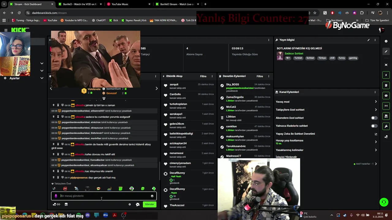Toggle the lightning bolt panel icon

click(386, 75)
